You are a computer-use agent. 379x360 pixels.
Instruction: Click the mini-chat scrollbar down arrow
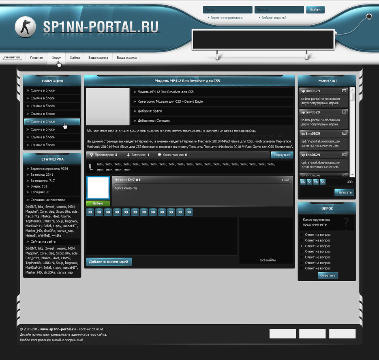pyautogui.click(x=352, y=175)
